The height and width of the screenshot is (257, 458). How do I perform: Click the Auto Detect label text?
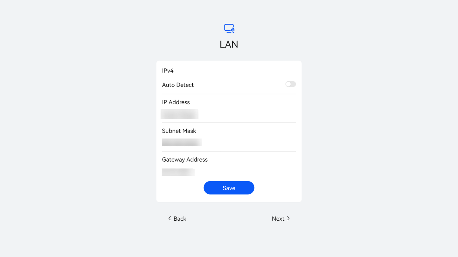pos(178,85)
